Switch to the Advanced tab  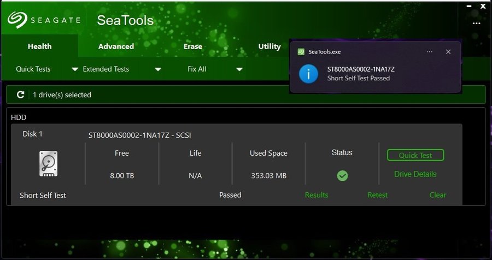coord(116,46)
